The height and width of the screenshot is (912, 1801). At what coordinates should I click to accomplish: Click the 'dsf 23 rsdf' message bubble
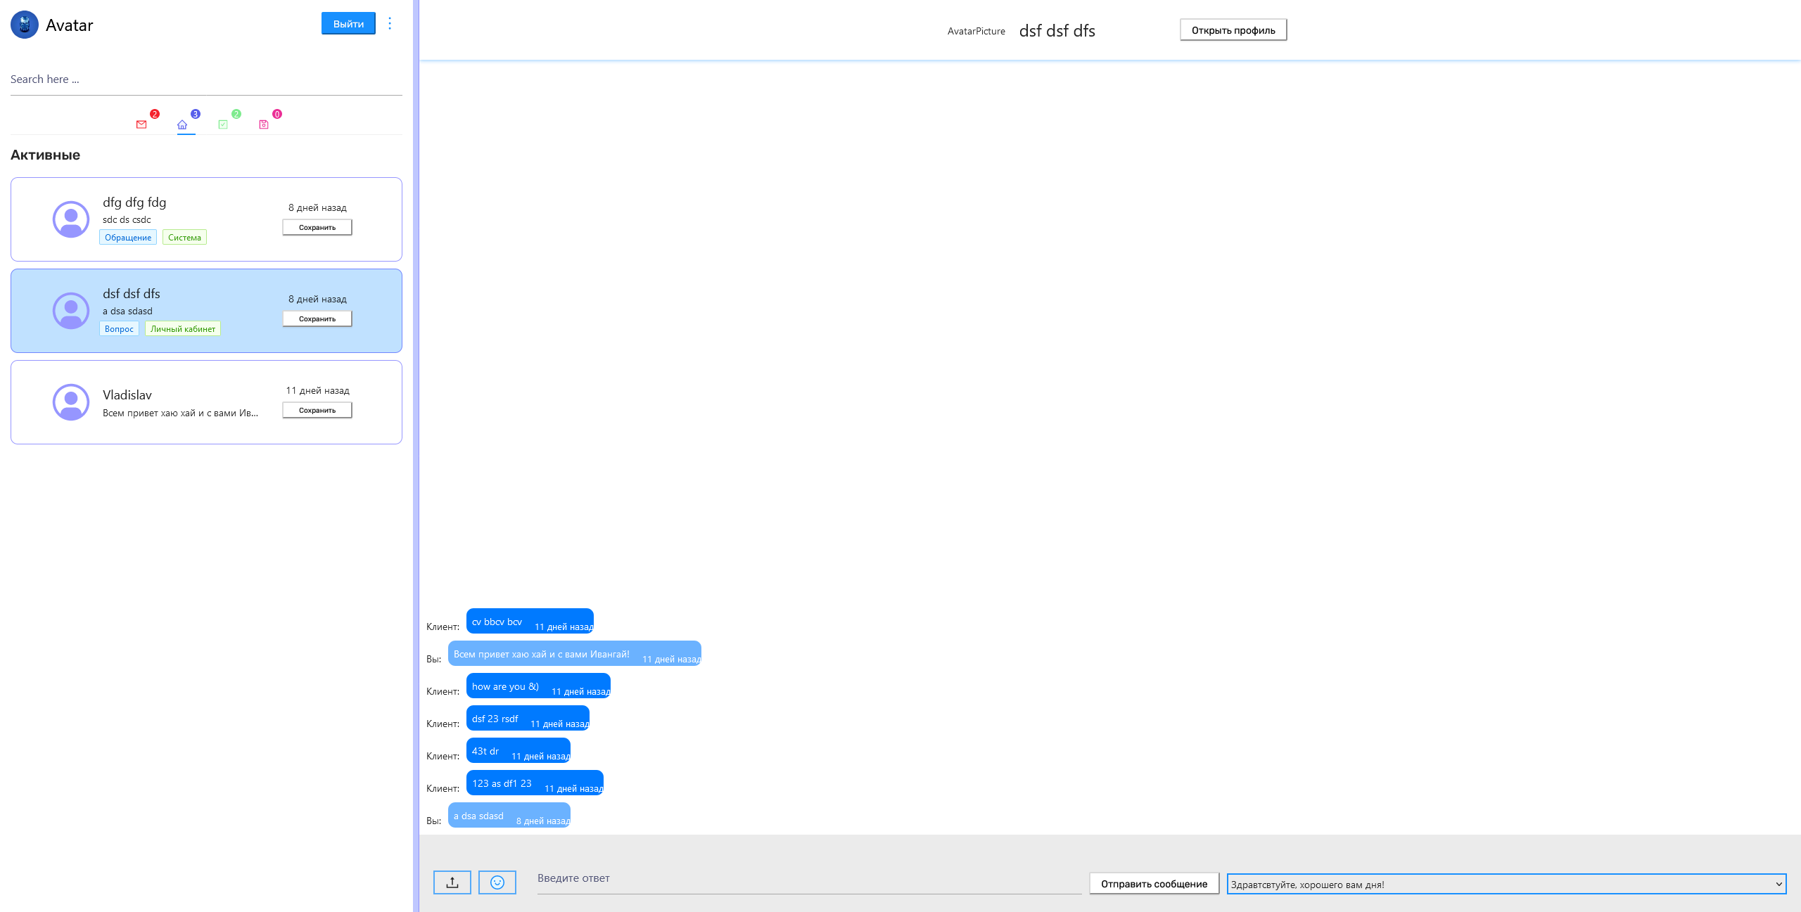(528, 718)
